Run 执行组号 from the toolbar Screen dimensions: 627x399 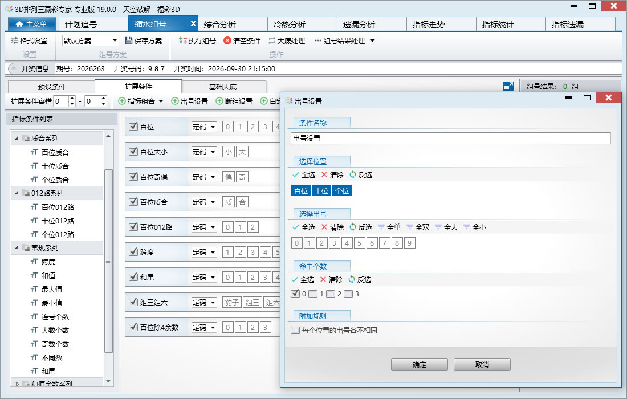[x=197, y=41]
